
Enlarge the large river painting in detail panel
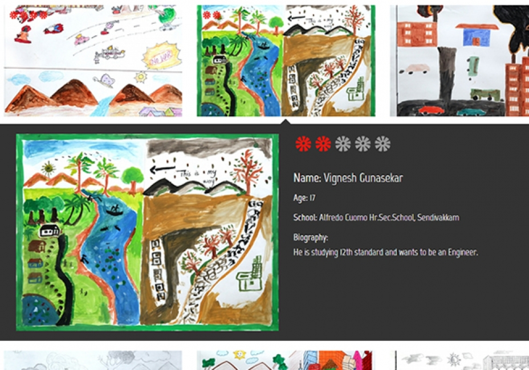click(x=148, y=232)
